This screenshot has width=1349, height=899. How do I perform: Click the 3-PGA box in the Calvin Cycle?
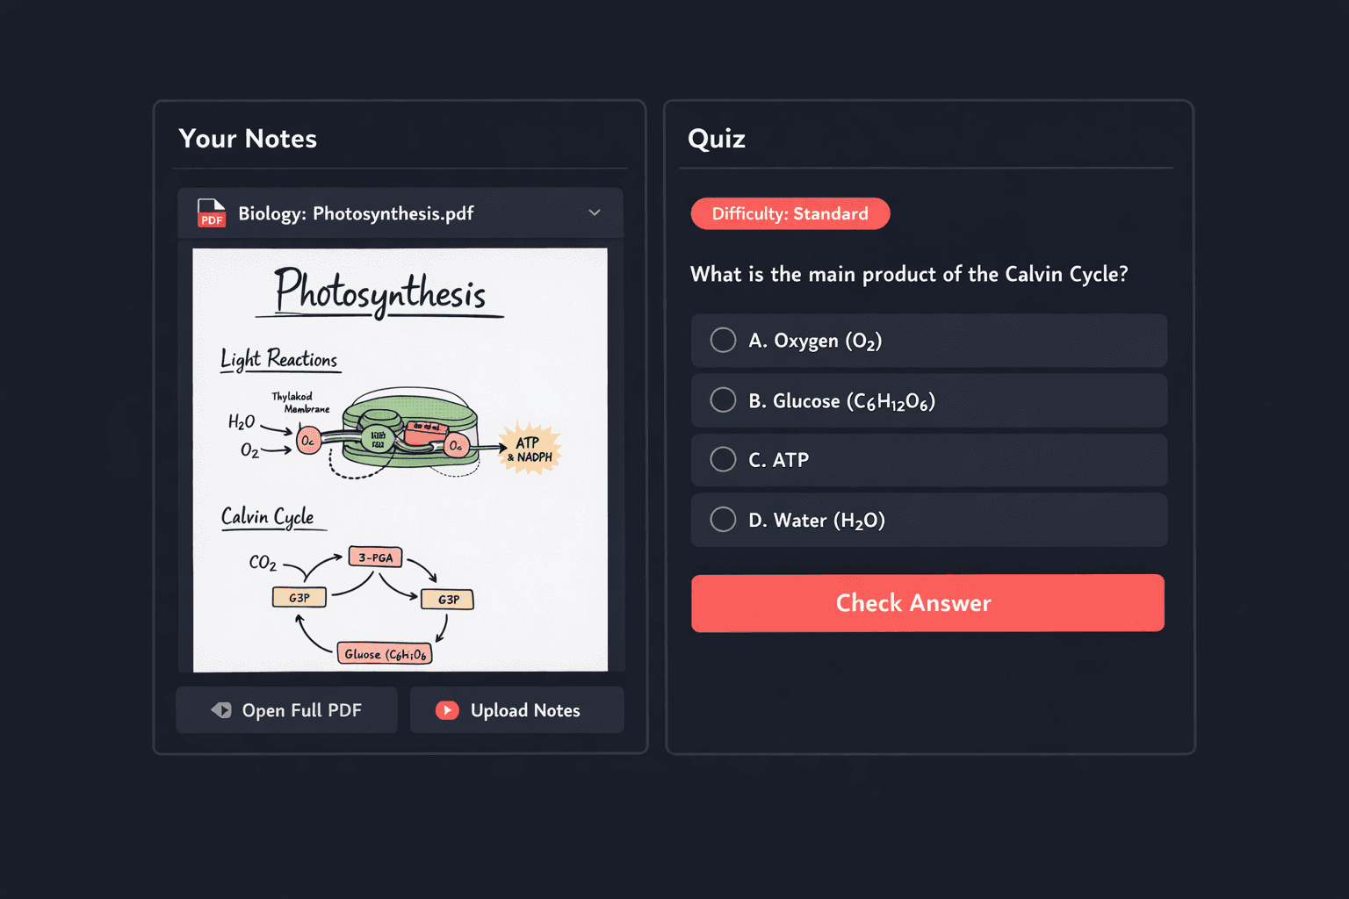coord(375,556)
